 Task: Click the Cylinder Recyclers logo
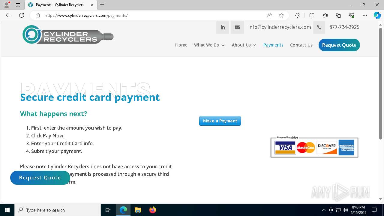[x=68, y=34]
